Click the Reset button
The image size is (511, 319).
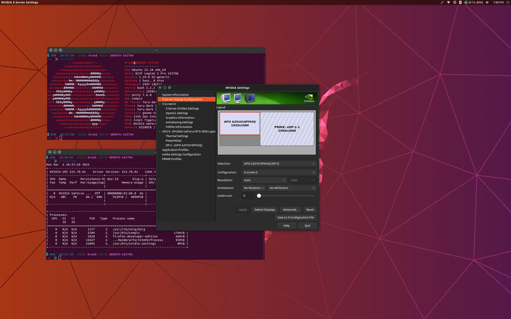(310, 209)
